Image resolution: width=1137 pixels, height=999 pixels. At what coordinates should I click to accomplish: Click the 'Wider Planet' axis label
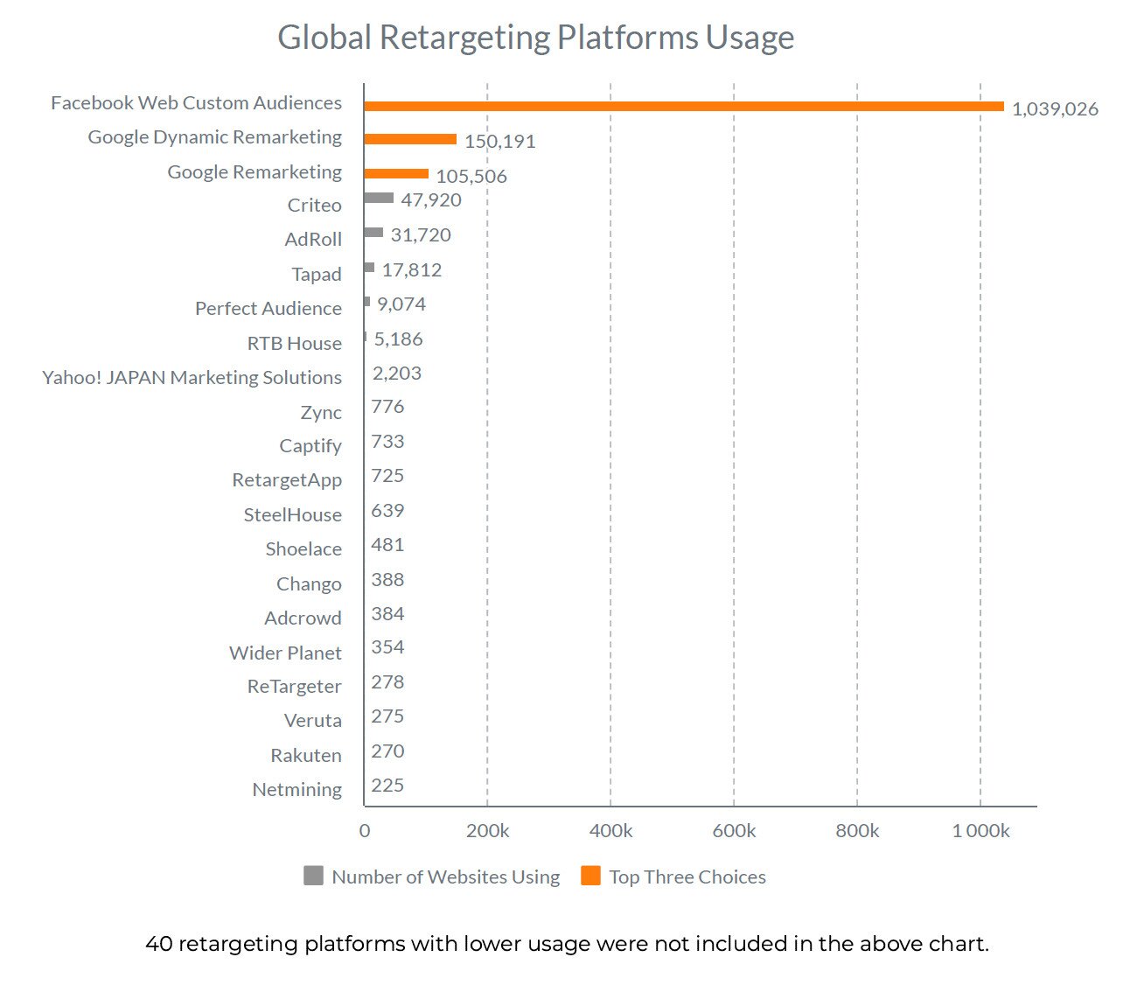[x=285, y=653]
